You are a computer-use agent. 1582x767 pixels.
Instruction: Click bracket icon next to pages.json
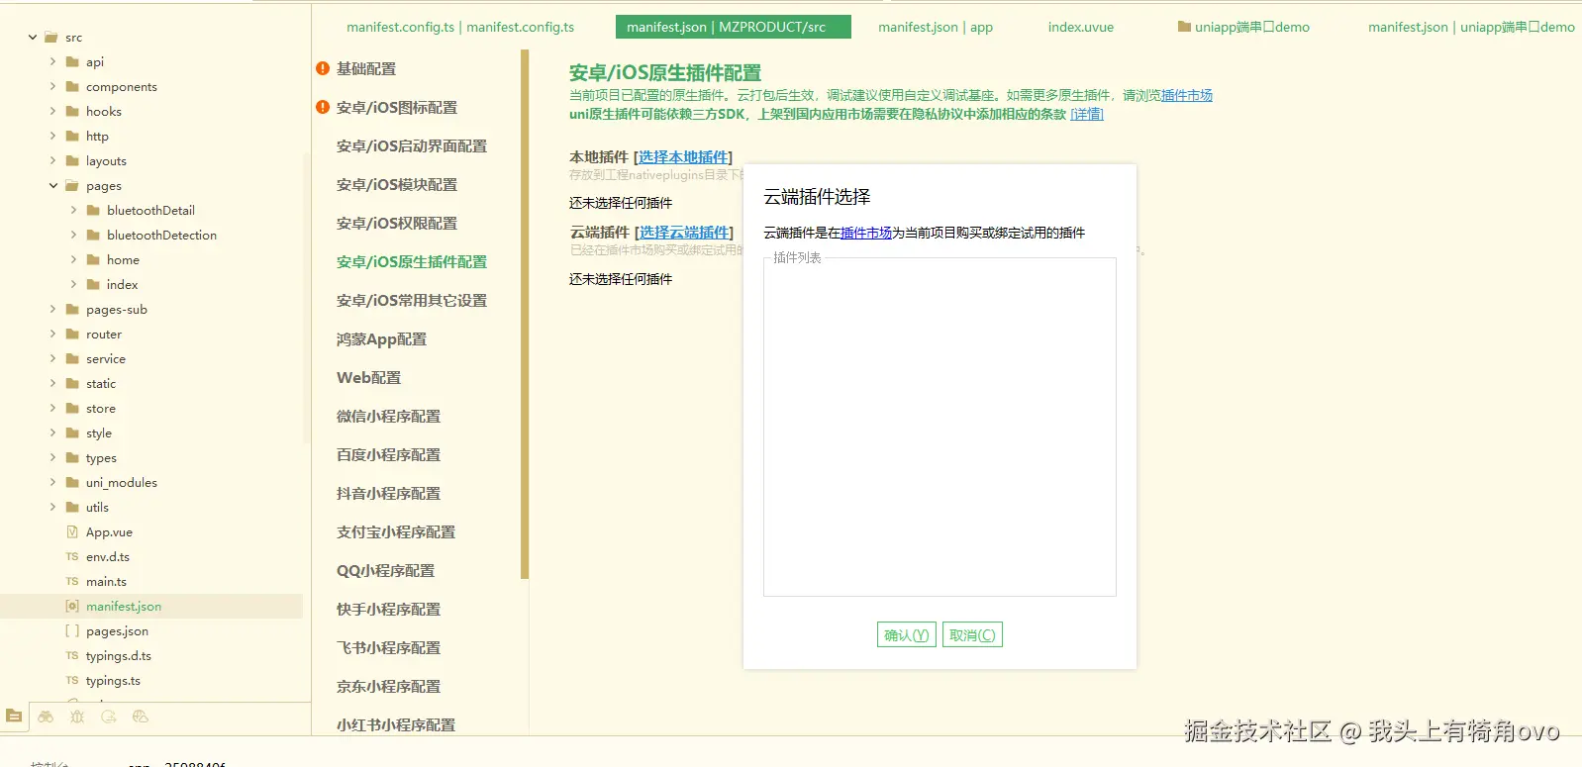[72, 630]
